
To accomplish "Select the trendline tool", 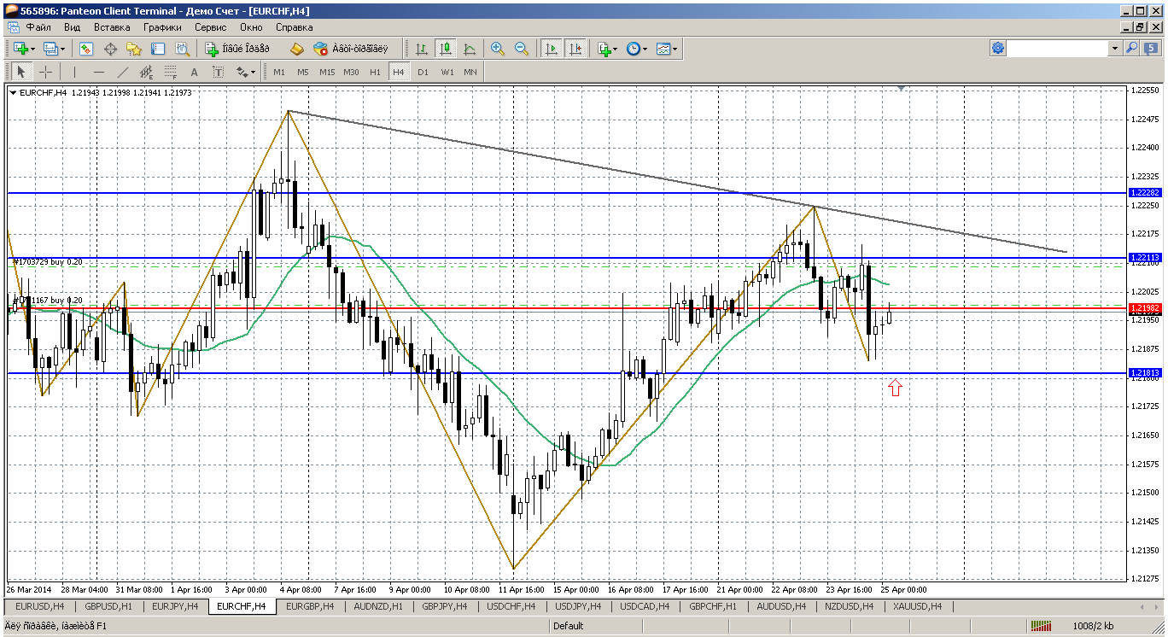I will coord(123,72).
